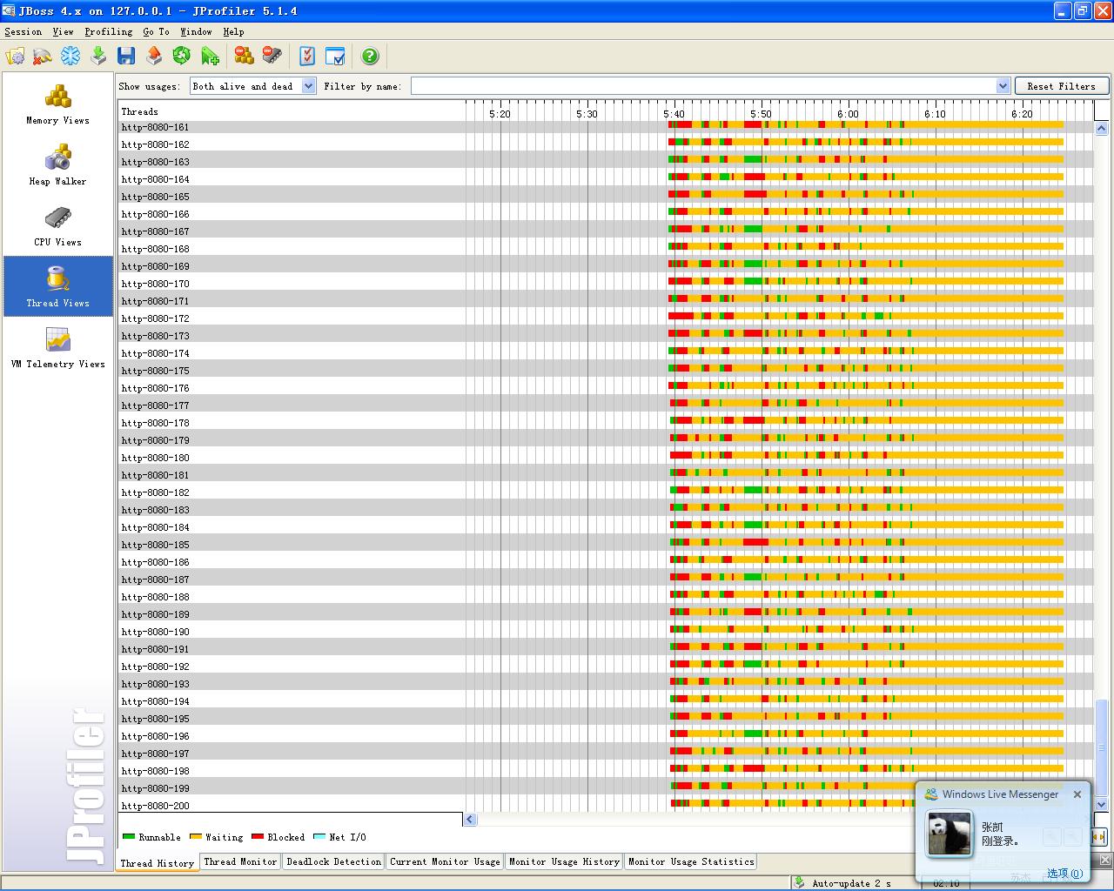Viewport: 1114px width, 891px height.
Task: Click the Blocked red legend swatch
Action: [x=258, y=837]
